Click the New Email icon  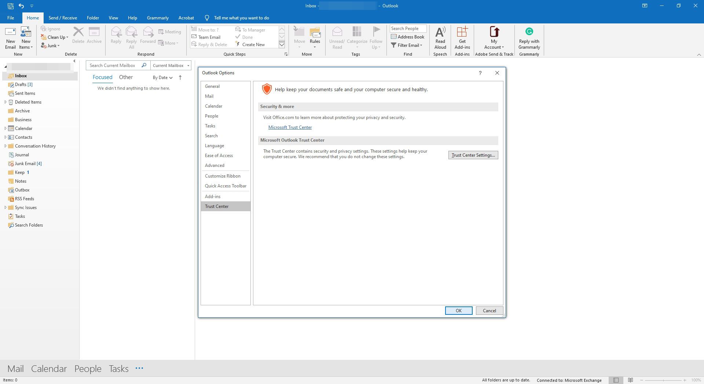(10, 38)
